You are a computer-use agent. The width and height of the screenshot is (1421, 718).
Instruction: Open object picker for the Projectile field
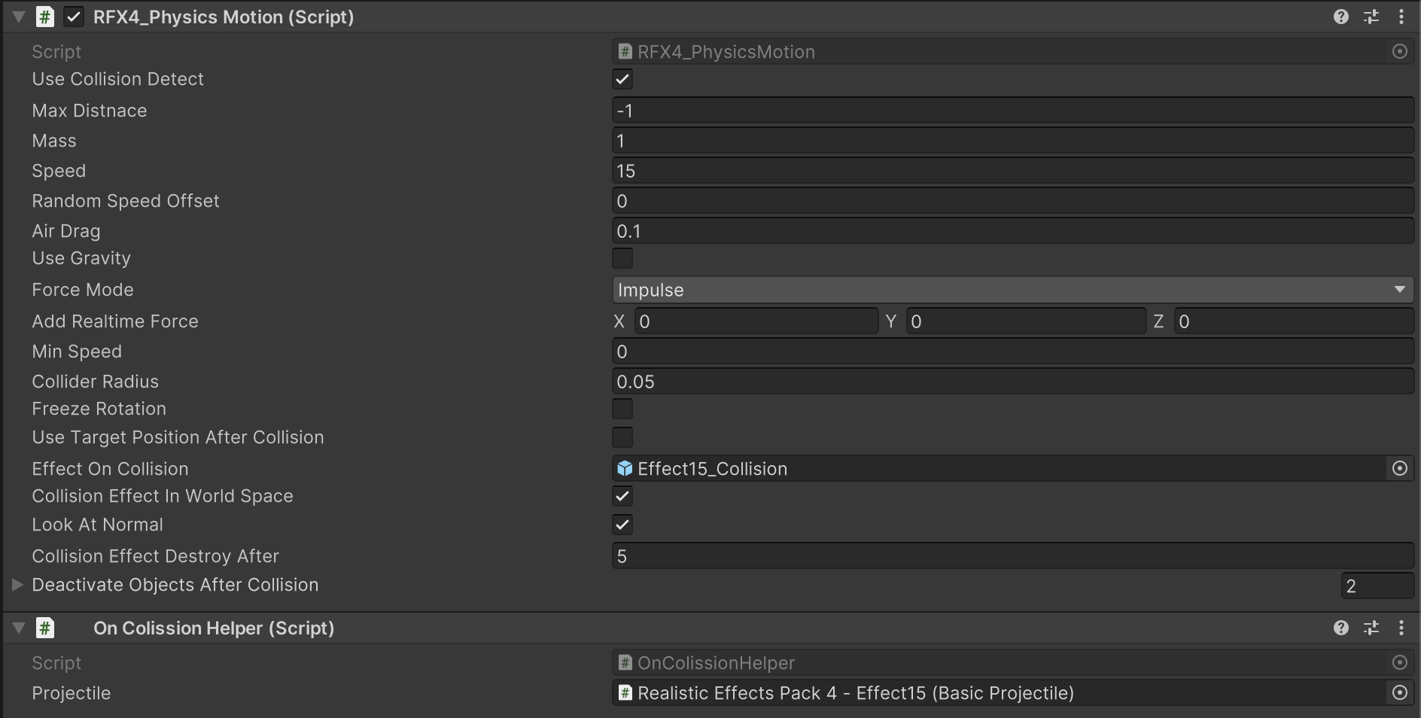1399,693
